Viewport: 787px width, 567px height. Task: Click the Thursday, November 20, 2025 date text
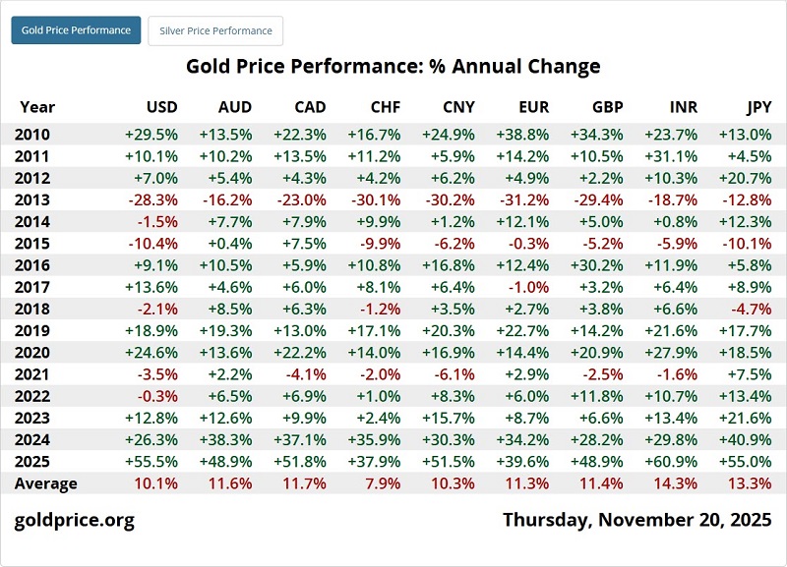pos(636,520)
